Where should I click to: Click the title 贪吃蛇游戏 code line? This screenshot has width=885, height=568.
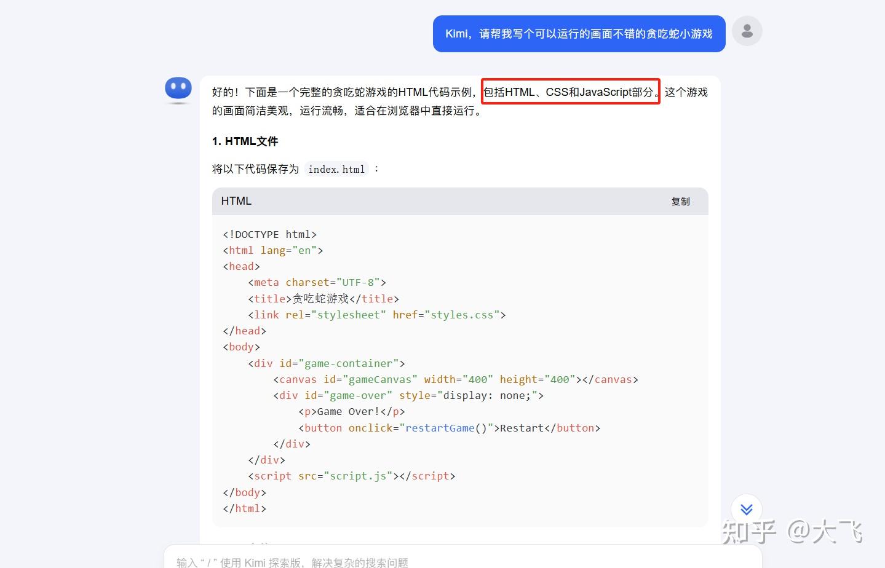pyautogui.click(x=323, y=299)
